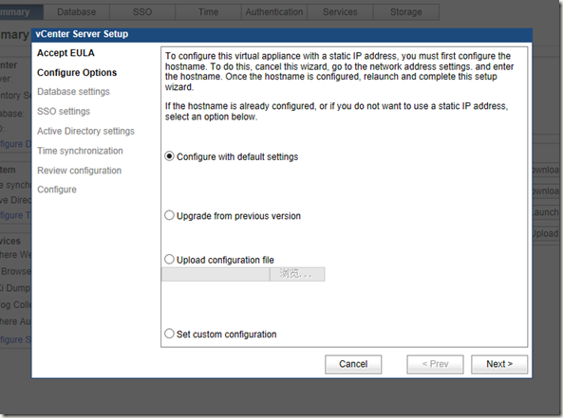Open the Services tab
The height and width of the screenshot is (418, 563).
click(340, 11)
